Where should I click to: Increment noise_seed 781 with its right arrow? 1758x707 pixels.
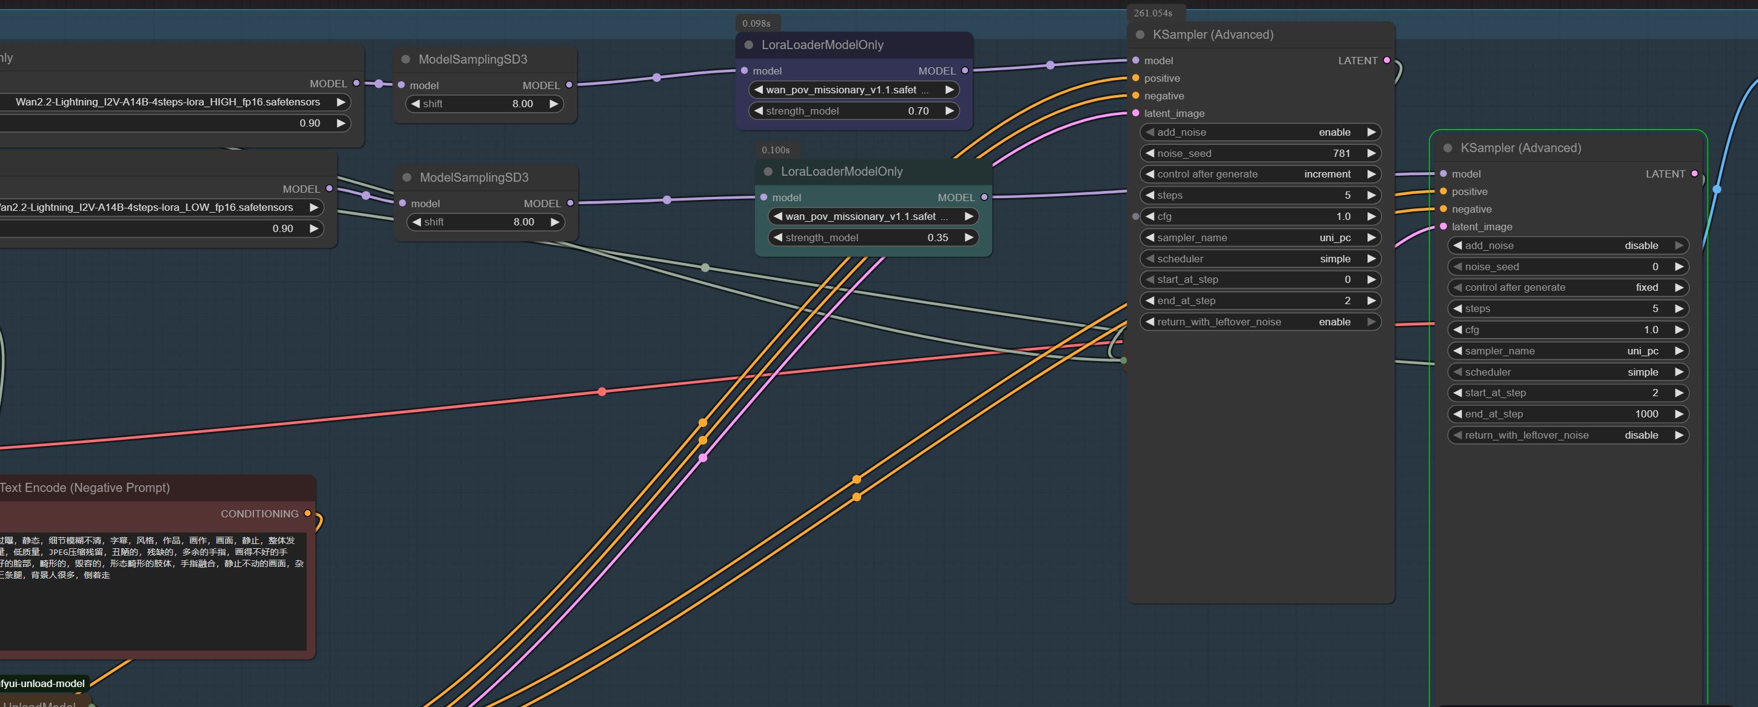[x=1371, y=153]
